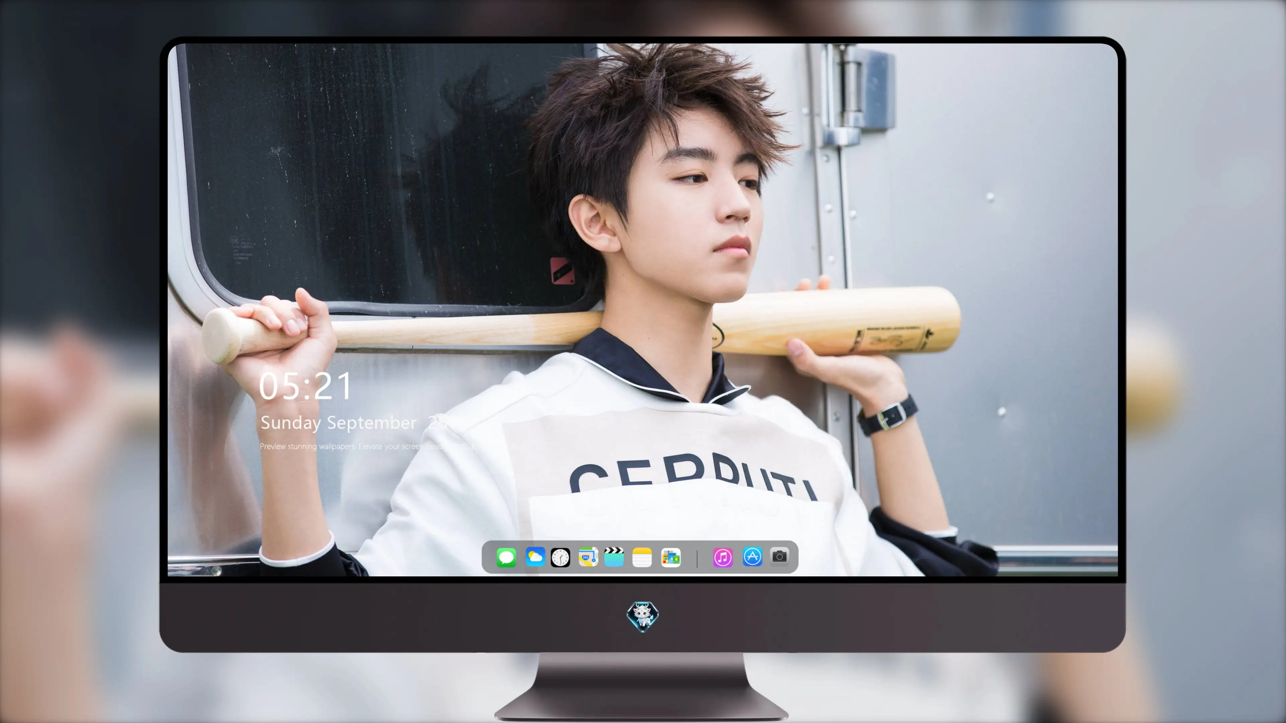Launch the pink iTunes Store icon
The image size is (1286, 723).
click(x=722, y=557)
